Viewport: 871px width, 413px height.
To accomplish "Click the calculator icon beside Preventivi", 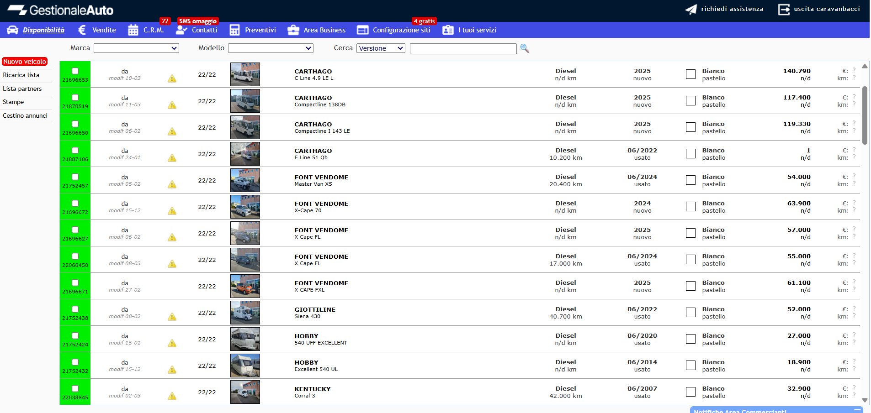I will (234, 30).
